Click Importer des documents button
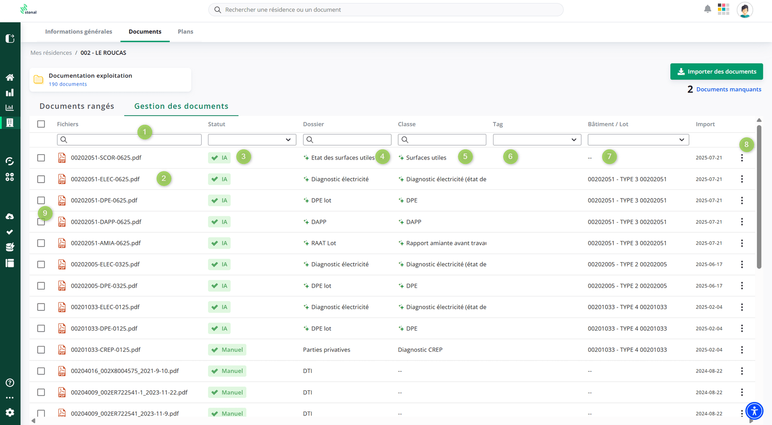The height and width of the screenshot is (425, 772). pyautogui.click(x=717, y=71)
